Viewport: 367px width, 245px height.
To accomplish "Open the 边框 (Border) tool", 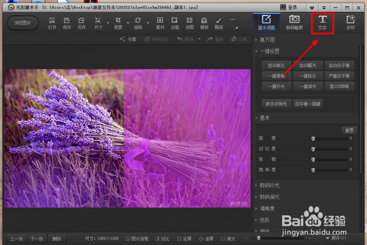I will 175,23.
